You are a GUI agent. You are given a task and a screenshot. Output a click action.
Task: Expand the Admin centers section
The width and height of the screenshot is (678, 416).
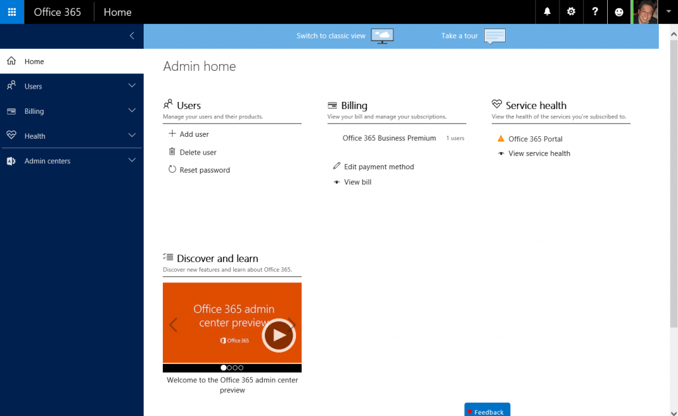click(132, 160)
